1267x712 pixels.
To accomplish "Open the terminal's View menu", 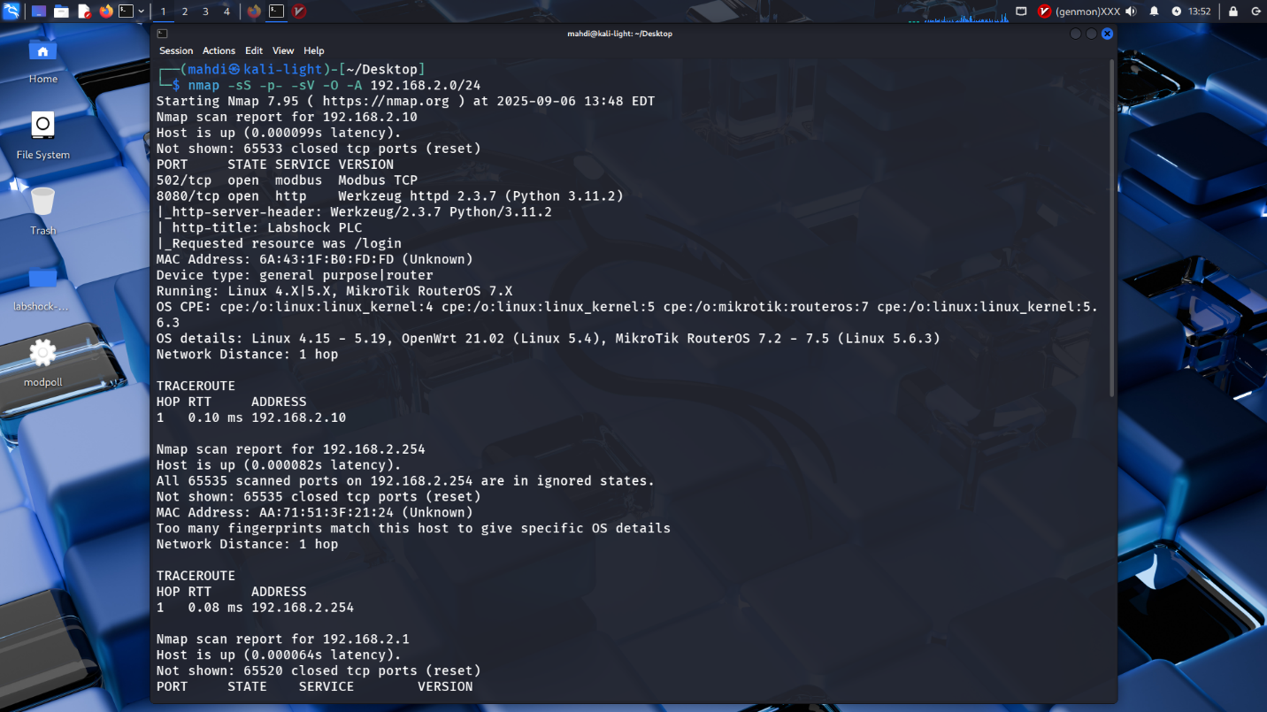I will pos(283,50).
